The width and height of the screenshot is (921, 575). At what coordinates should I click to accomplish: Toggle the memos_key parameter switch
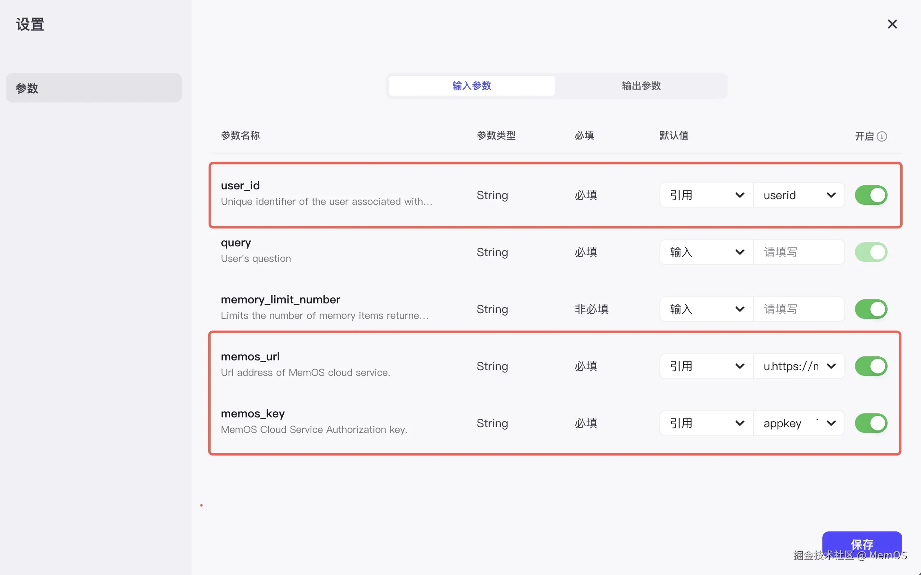click(871, 424)
